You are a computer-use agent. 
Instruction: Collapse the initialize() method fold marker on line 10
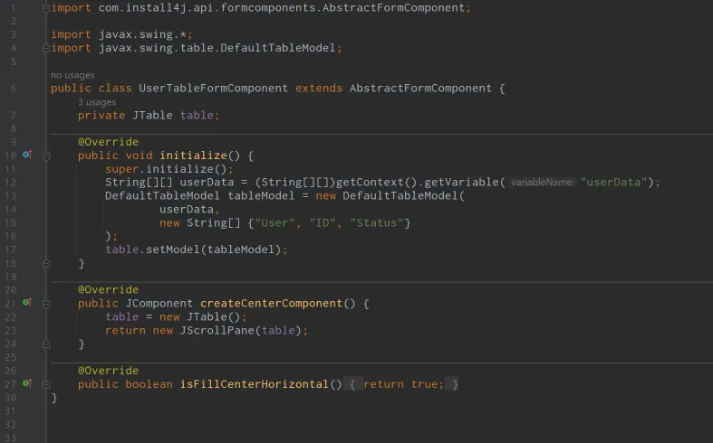coord(46,156)
